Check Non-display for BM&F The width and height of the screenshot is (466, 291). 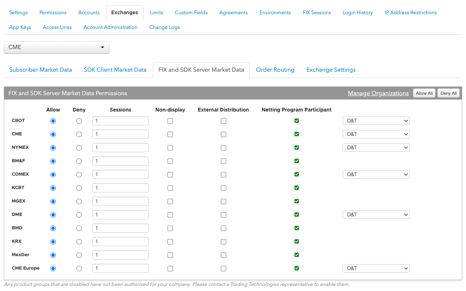[170, 161]
